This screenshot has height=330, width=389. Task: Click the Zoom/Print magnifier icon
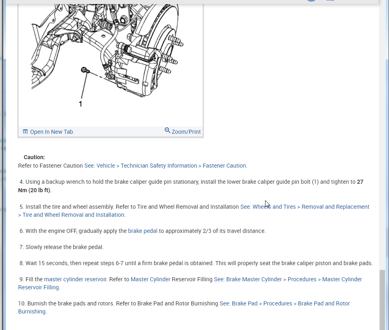pos(167,131)
